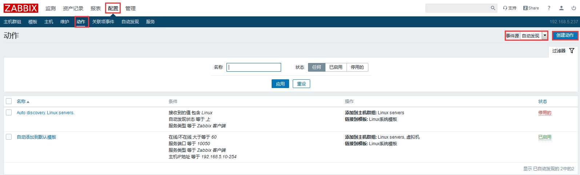Focus the 名称 filter input
Screen dimensions: 580x175
pos(254,67)
